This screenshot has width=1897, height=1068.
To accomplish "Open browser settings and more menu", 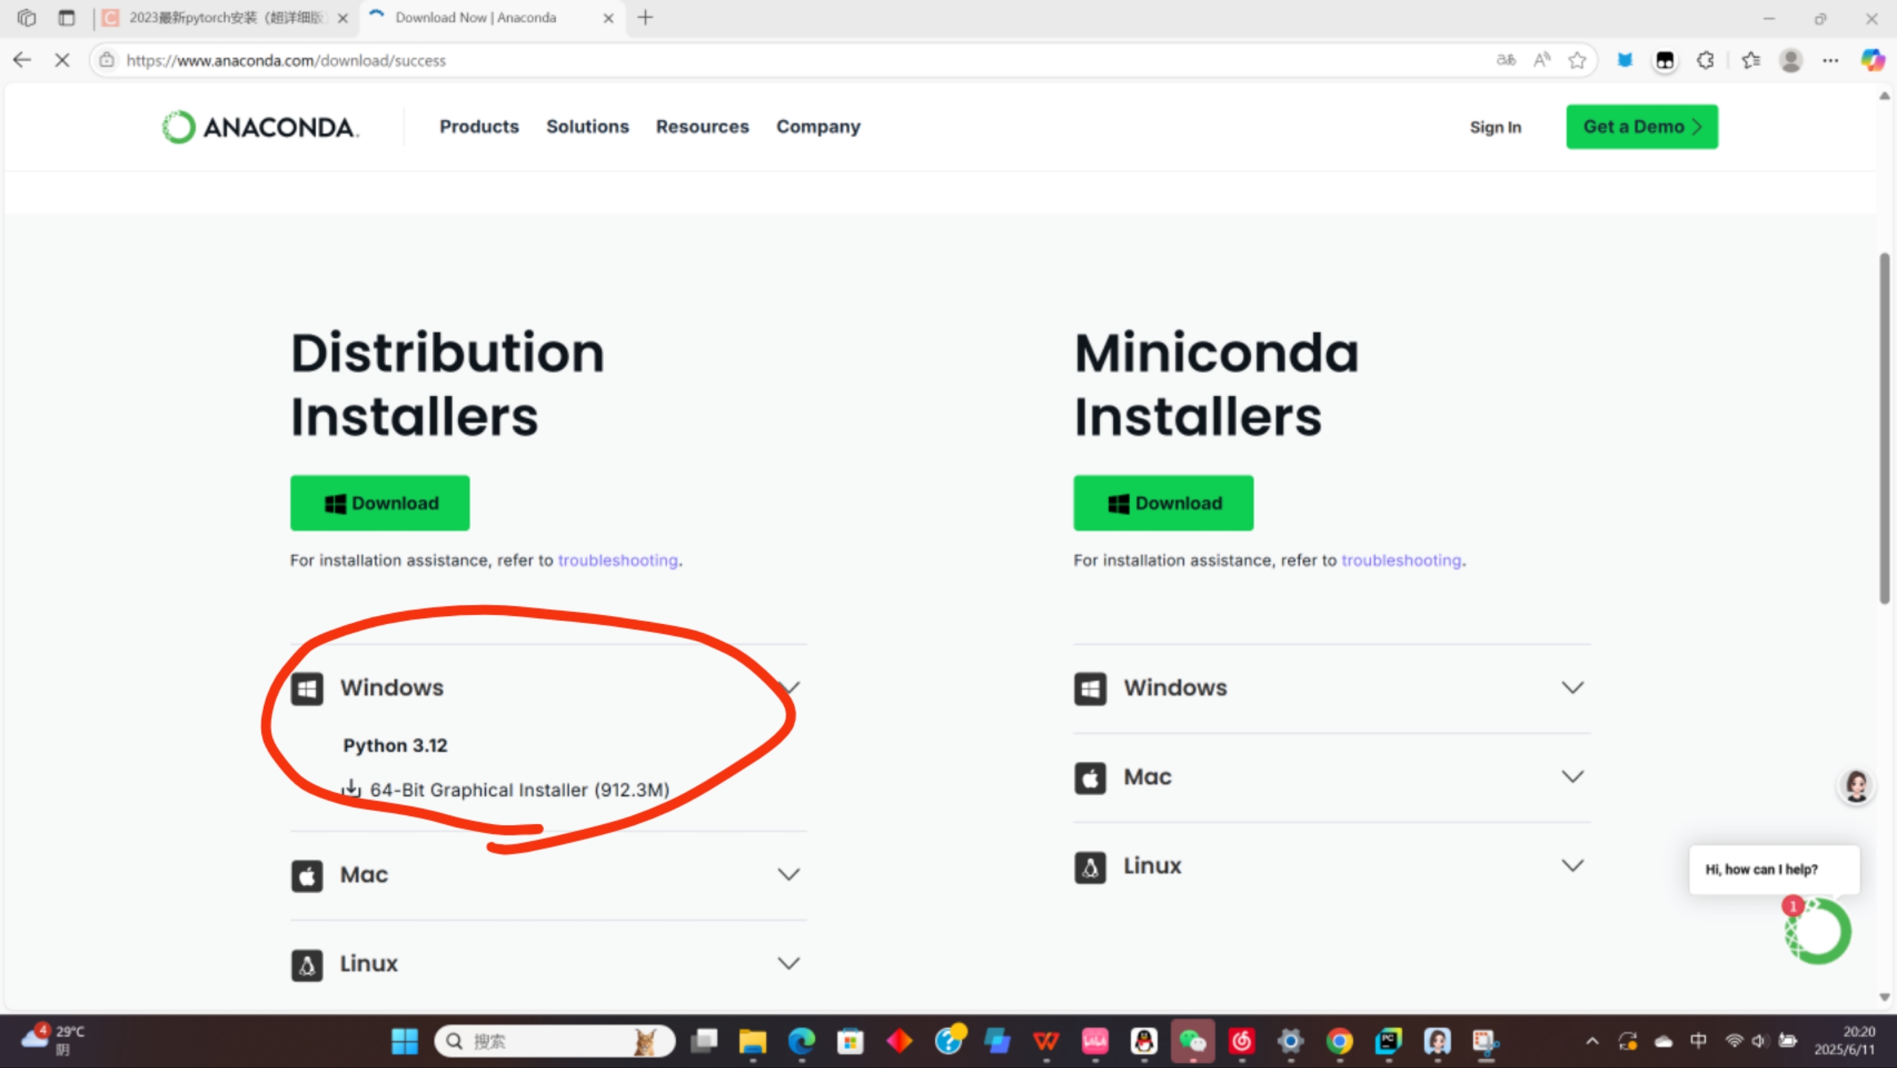I will [x=1830, y=60].
